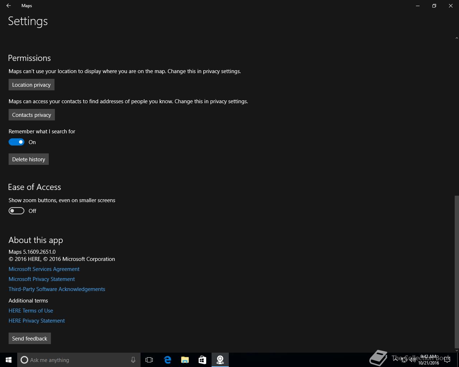Open Microsoft Services Agreement link
Image resolution: width=459 pixels, height=367 pixels.
tap(44, 269)
